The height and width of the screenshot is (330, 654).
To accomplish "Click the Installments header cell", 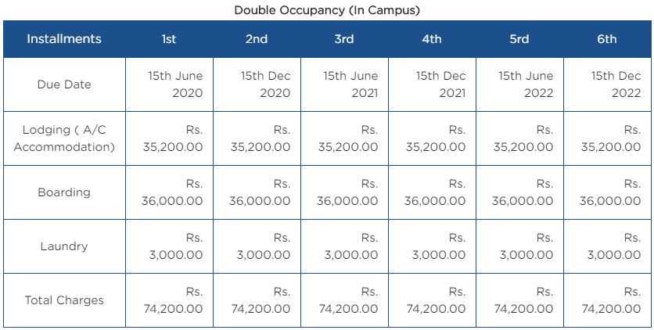I will [x=64, y=39].
